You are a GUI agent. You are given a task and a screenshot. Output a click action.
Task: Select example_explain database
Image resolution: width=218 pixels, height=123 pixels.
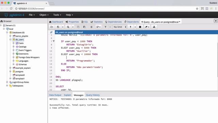[x=23, y=68]
